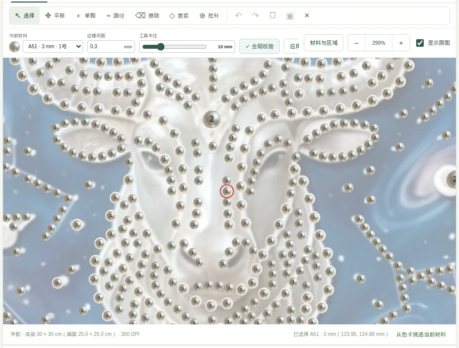459x348 pixels.
Task: Choose the 单颗 single bead tool
Action: (86, 16)
